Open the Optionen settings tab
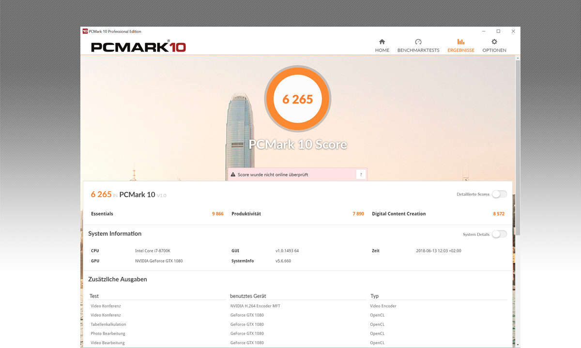Image resolution: width=581 pixels, height=348 pixels. pos(494,46)
